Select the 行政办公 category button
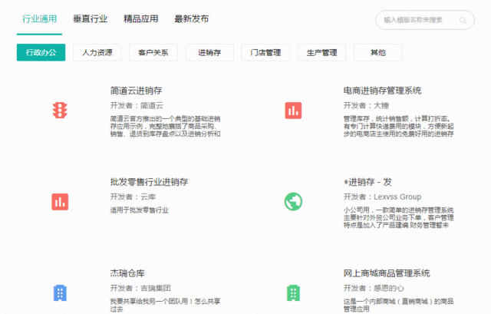The width and height of the screenshot is (491, 314). pos(41,52)
